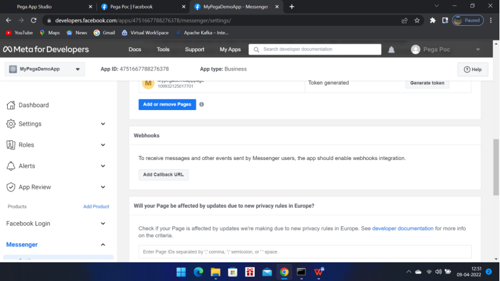Click the Settings gear icon in sidebar
The image size is (500, 281).
click(11, 123)
